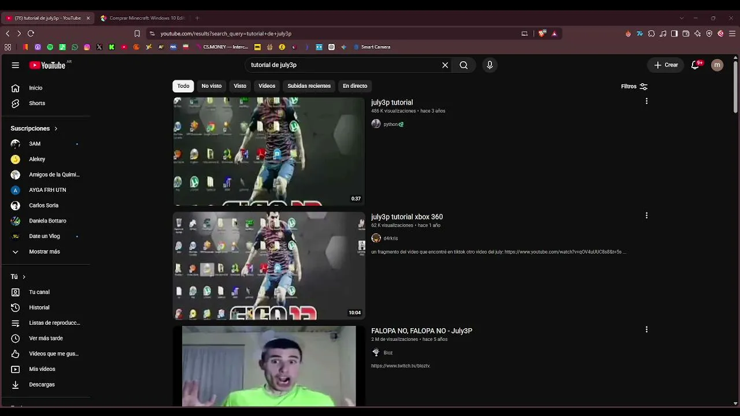Select the Vídeos filter chip

[267, 86]
